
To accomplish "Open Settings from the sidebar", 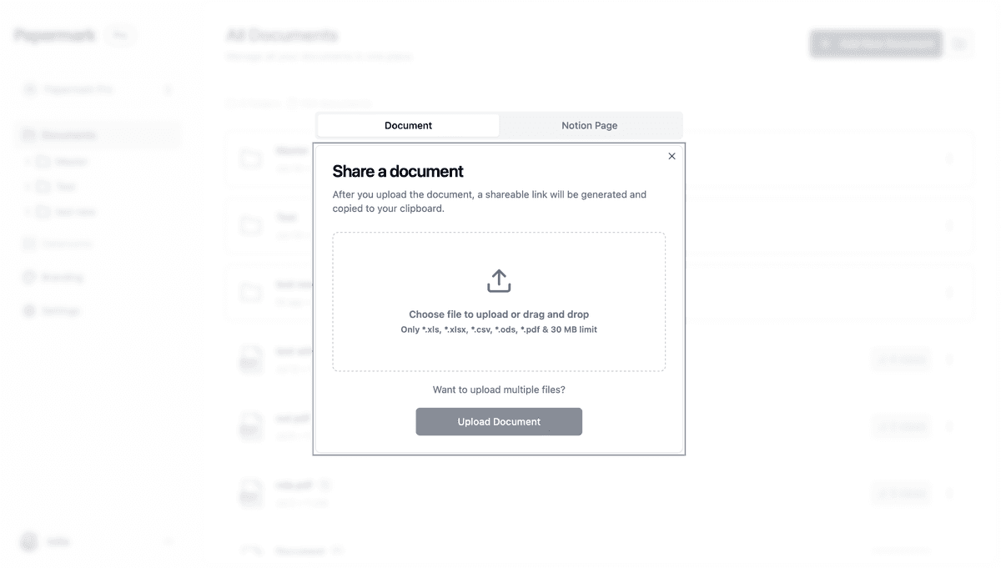I will point(60,310).
